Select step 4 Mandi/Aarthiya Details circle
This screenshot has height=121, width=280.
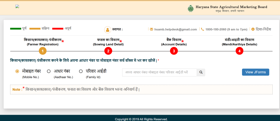pos(240,51)
